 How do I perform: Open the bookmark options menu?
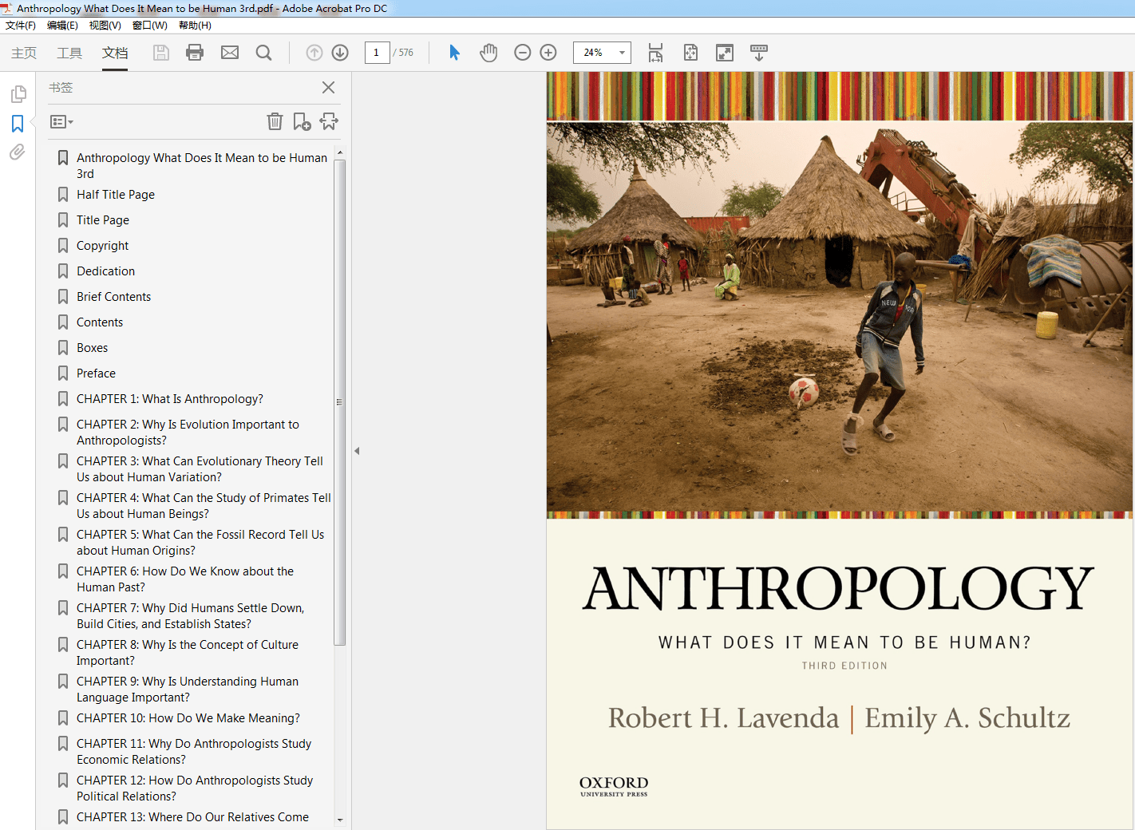click(x=61, y=121)
